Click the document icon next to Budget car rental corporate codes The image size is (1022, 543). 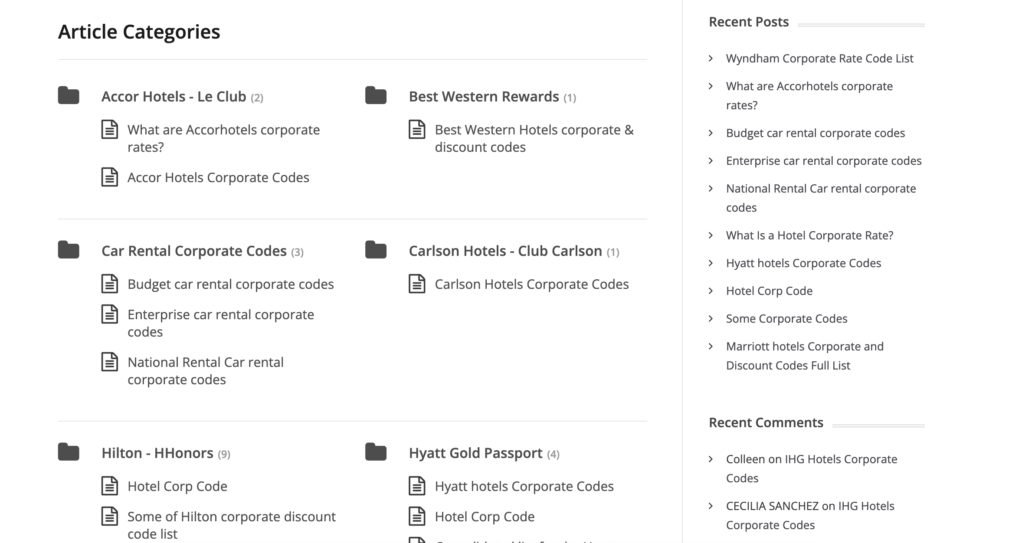pyautogui.click(x=110, y=284)
